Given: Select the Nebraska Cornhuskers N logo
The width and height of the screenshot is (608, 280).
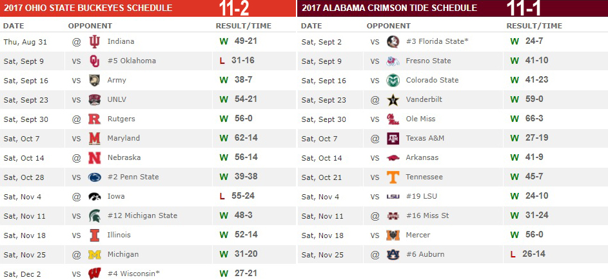Looking at the screenshot, I should pyautogui.click(x=95, y=158).
